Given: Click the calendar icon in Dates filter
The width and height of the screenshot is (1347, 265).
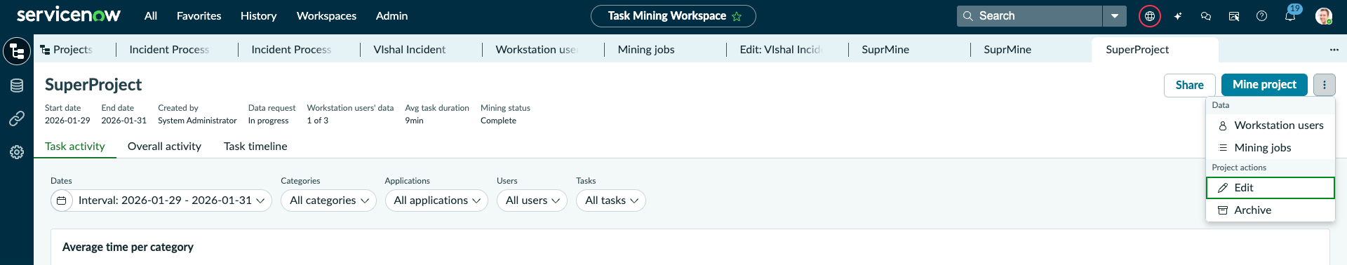Looking at the screenshot, I should pos(62,201).
